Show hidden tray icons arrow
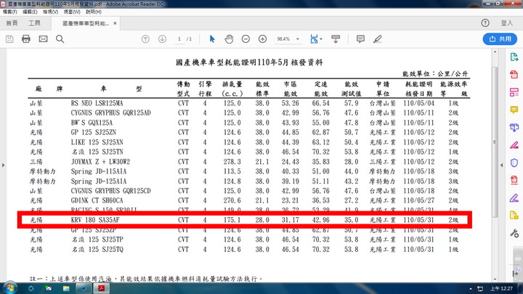The height and width of the screenshot is (294, 523). coord(471,289)
